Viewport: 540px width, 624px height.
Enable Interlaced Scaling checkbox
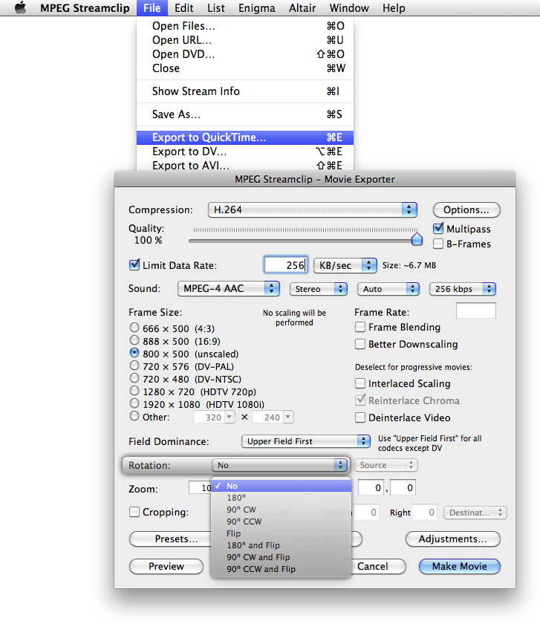click(360, 383)
